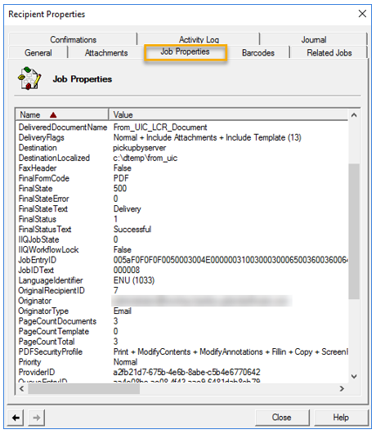Viewport: 376px width, 434px height.
Task: Click the horizontal scrollbar left arrow
Action: pyautogui.click(x=21, y=388)
